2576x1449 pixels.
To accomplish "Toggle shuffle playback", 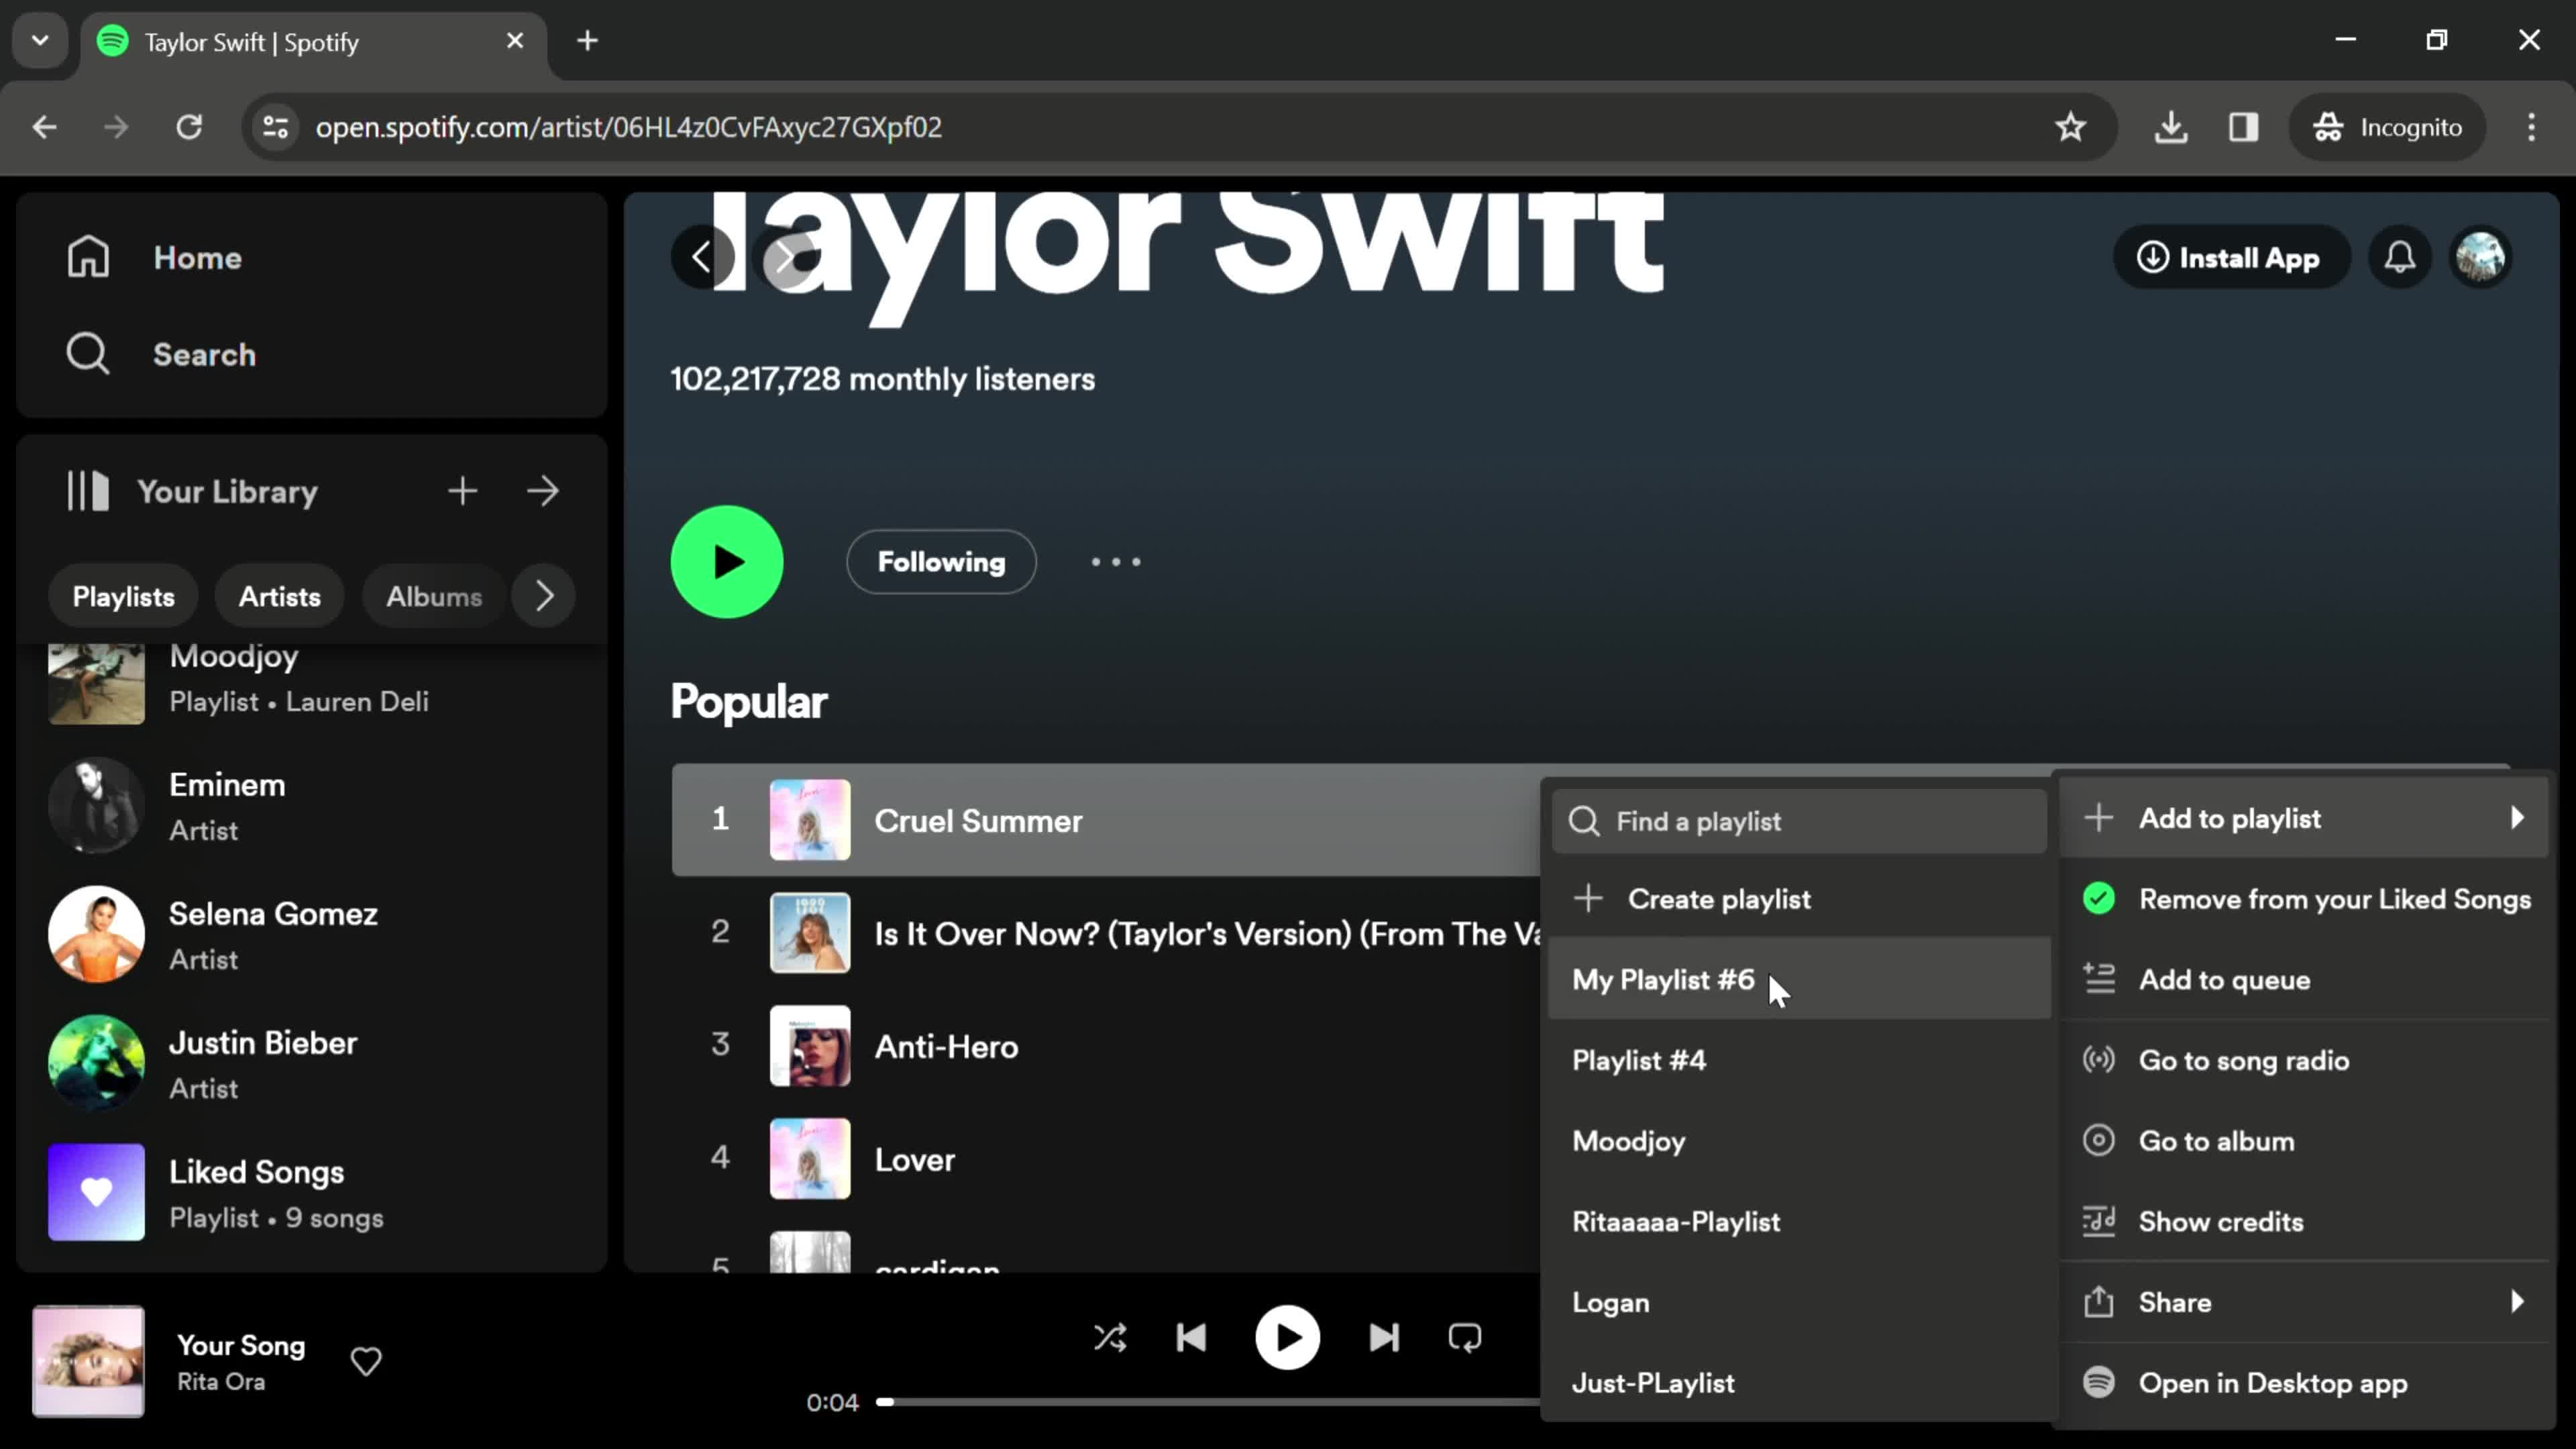I will click(1110, 1338).
